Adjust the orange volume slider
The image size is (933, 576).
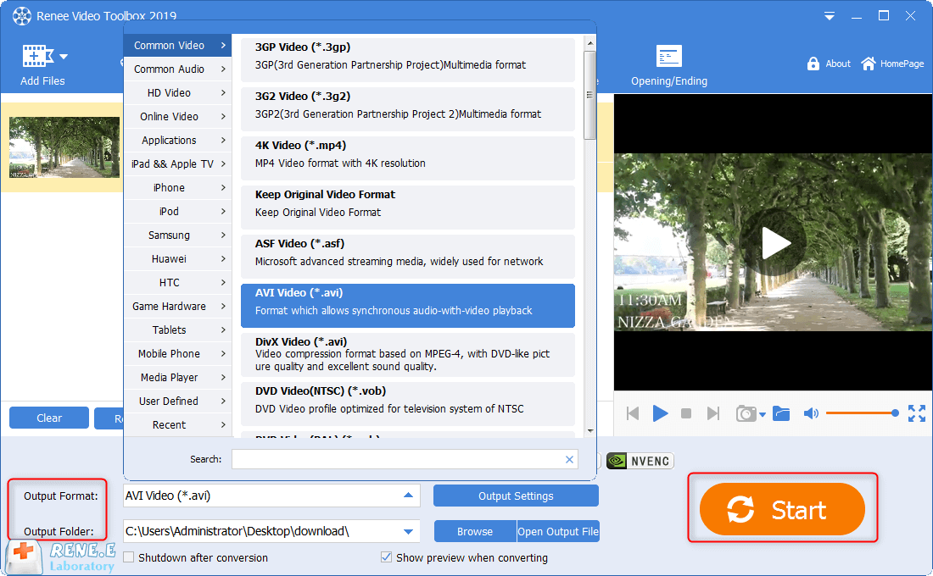click(x=863, y=413)
